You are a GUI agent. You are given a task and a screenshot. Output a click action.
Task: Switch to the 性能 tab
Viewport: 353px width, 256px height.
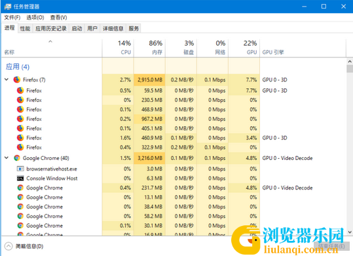(x=25, y=29)
